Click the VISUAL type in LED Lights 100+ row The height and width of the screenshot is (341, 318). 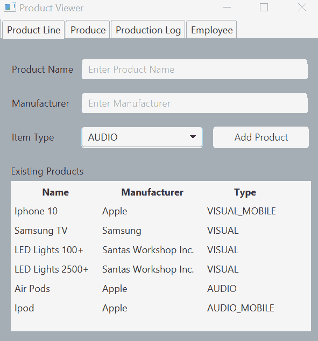coord(223,250)
